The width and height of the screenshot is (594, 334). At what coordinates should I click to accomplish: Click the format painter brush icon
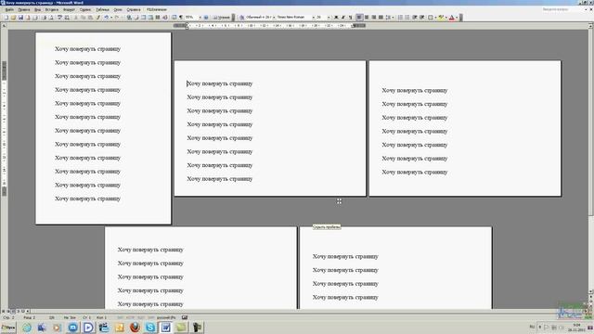[97, 18]
